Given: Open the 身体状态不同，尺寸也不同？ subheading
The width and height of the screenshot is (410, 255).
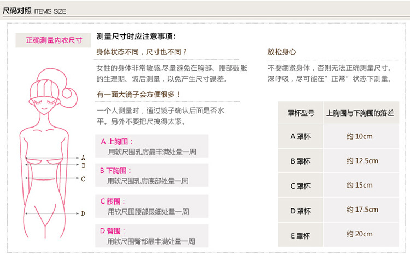Looking at the screenshot, I should click(142, 52).
